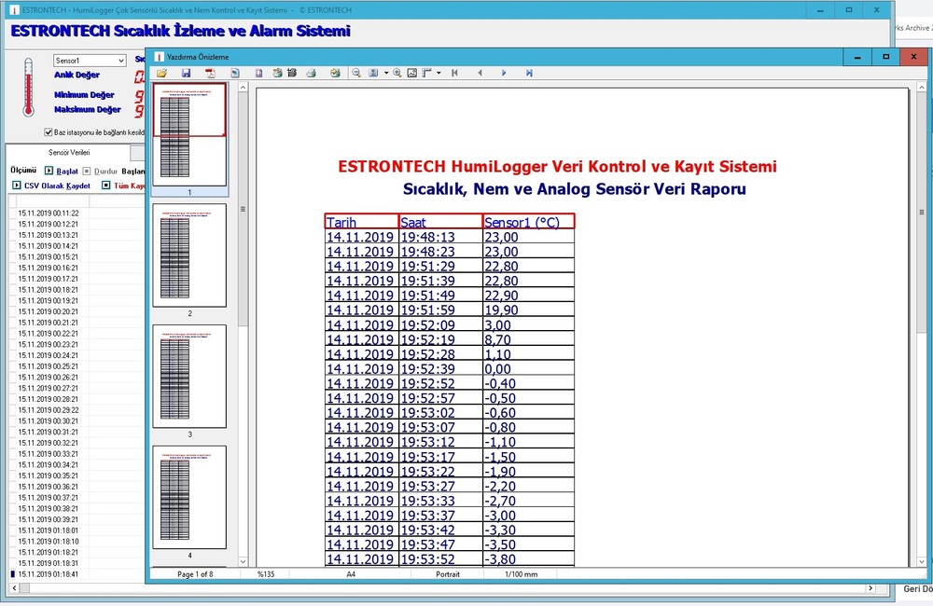Select the page 2 thumbnail

189,255
